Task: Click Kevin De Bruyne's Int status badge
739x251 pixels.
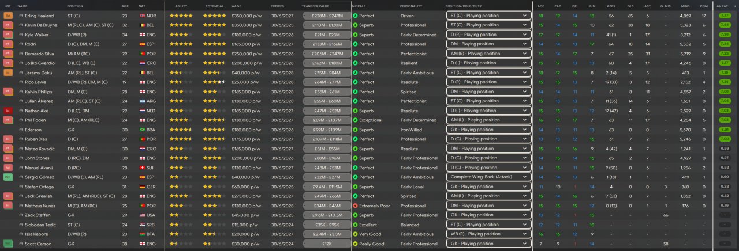Action: pyautogui.click(x=8, y=25)
